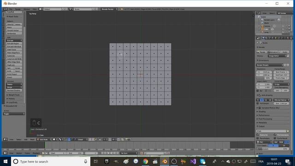Viewport: 295px width, 166px height.
Task: Click the resolution percentage slider
Action: [x=264, y=78]
